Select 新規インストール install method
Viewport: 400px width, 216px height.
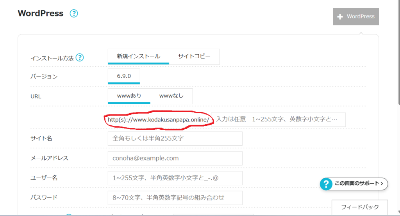(138, 56)
